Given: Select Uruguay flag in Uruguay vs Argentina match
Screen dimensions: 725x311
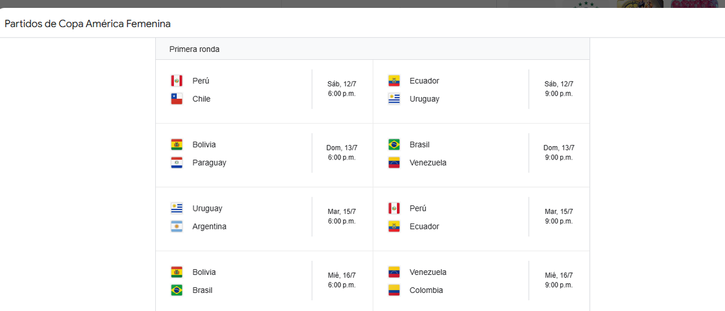Looking at the screenshot, I should (x=176, y=208).
